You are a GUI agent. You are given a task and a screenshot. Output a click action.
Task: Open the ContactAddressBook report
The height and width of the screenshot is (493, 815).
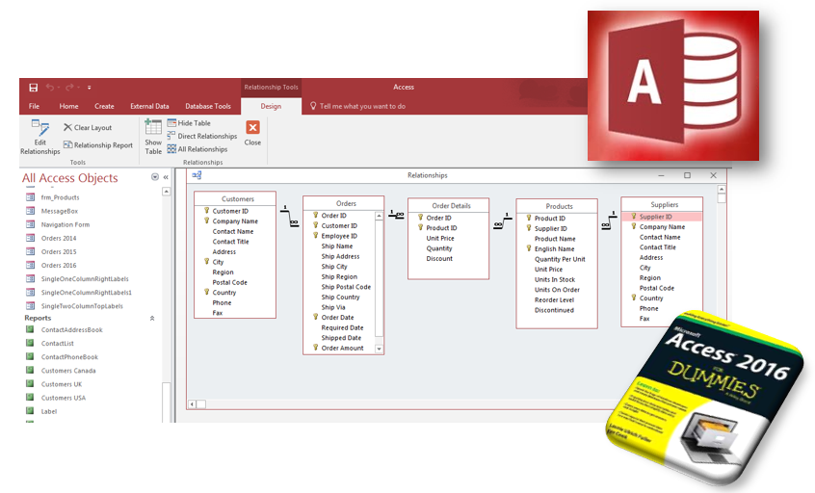(71, 330)
